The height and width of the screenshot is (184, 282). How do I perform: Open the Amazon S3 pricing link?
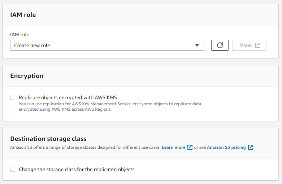pos(226,147)
